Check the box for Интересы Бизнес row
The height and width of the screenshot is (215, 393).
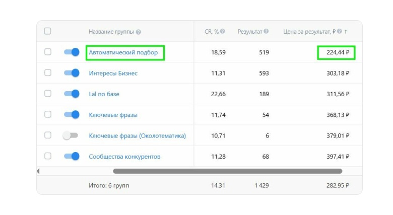pyautogui.click(x=48, y=73)
